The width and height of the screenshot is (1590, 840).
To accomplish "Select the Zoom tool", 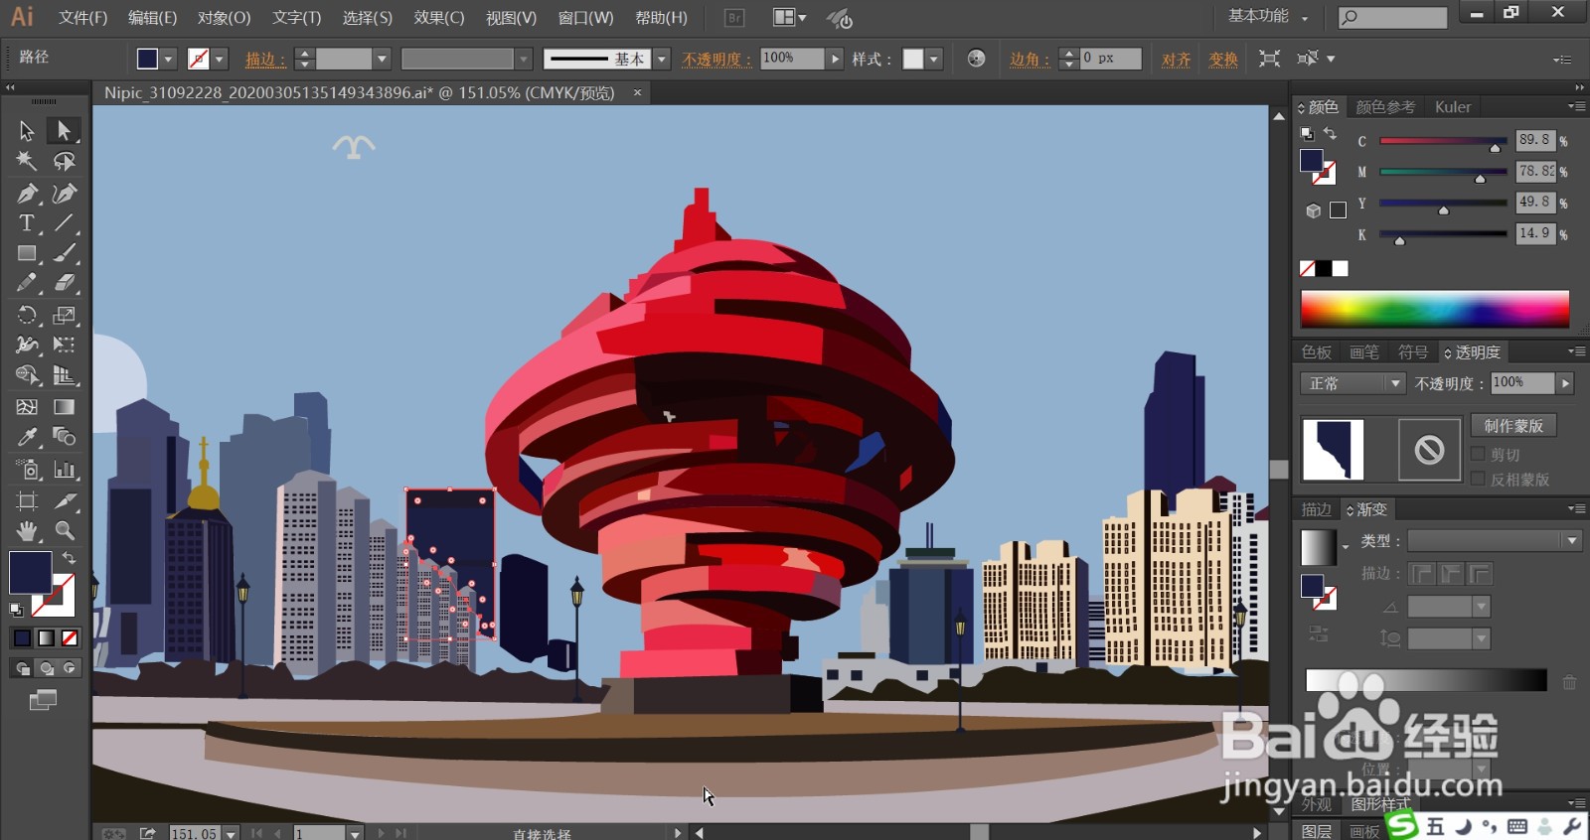I will pos(64,531).
